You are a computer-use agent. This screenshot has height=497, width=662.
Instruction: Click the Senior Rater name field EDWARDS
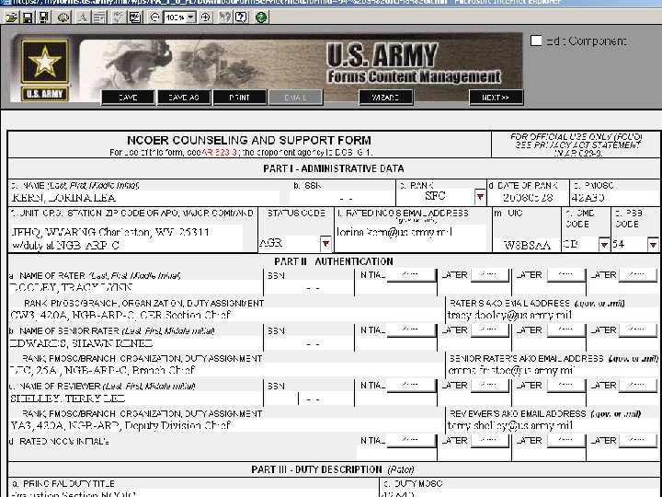coord(135,342)
